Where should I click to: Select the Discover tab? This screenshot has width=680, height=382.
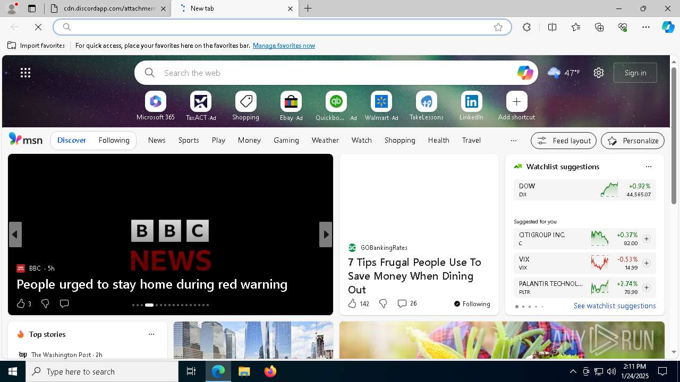click(x=72, y=140)
